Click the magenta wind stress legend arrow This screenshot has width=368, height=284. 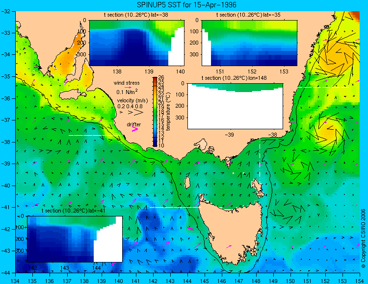(128, 87)
